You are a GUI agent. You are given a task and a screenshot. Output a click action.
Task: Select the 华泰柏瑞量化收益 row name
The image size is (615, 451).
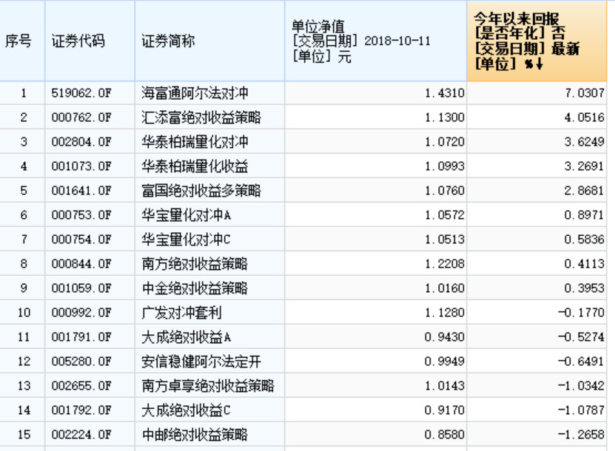[195, 166]
